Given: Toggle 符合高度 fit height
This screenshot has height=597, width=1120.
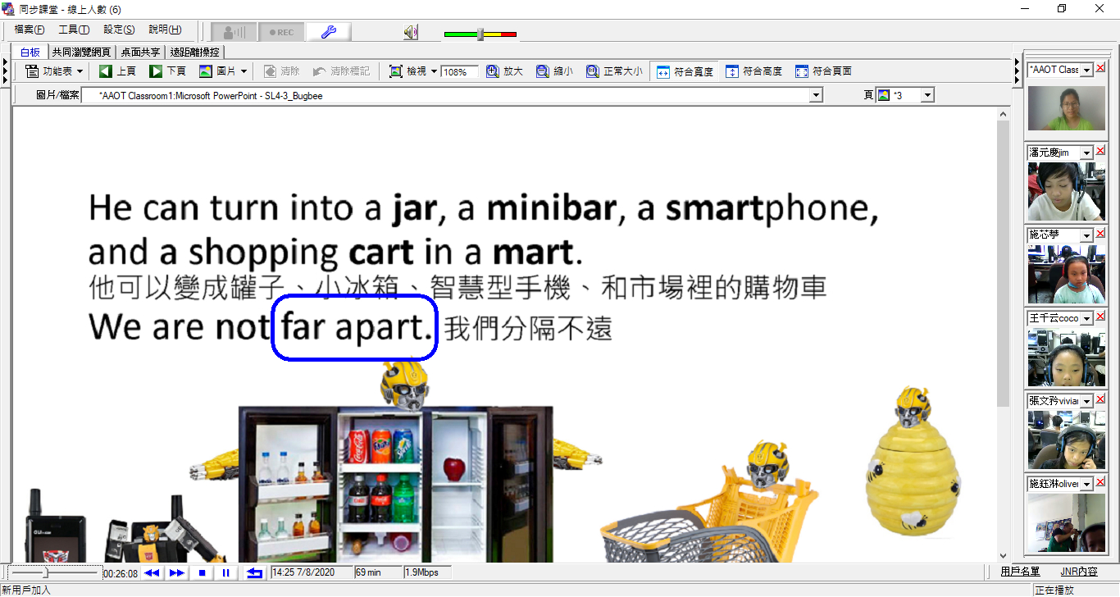Looking at the screenshot, I should (753, 71).
